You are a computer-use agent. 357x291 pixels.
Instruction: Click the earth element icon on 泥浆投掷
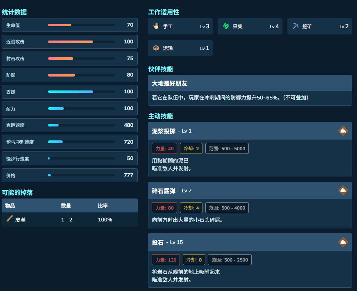point(343,131)
